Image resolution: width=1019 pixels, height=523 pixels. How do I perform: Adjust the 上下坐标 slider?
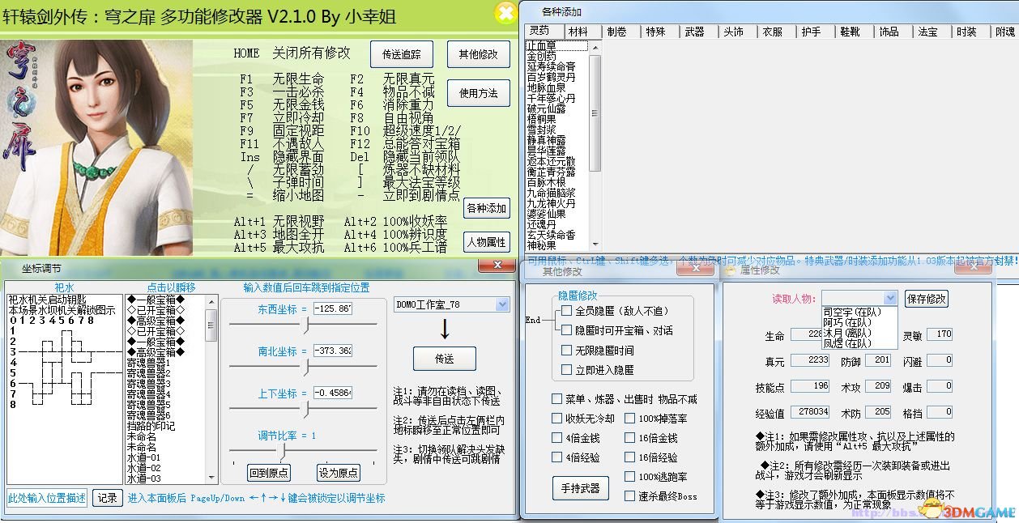(303, 410)
